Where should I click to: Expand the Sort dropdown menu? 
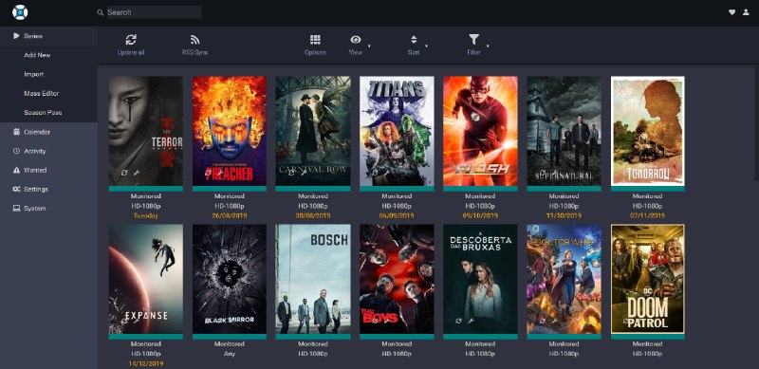pyautogui.click(x=417, y=45)
